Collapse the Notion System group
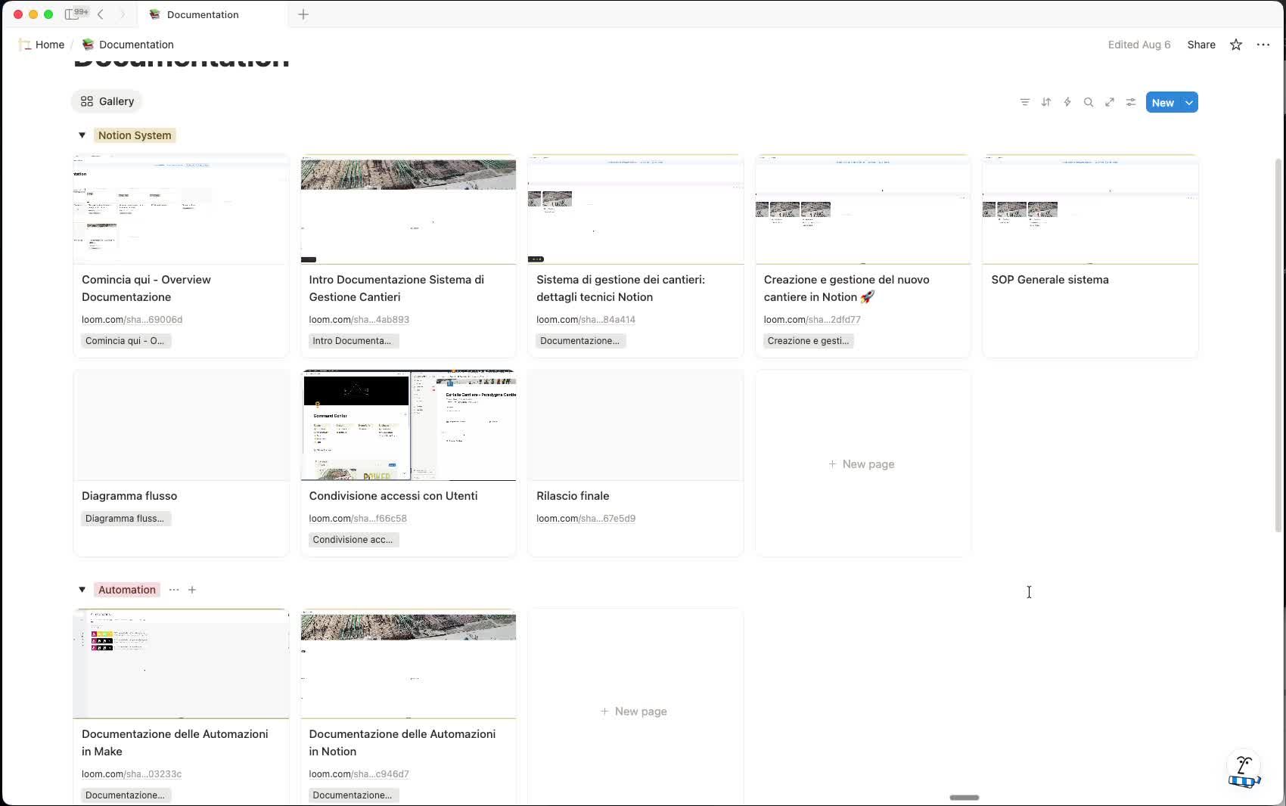This screenshot has width=1286, height=806. (82, 135)
